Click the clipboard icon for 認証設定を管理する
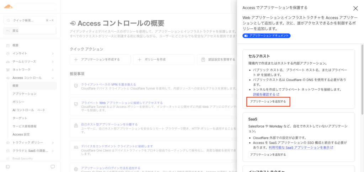 [x=203, y=59]
